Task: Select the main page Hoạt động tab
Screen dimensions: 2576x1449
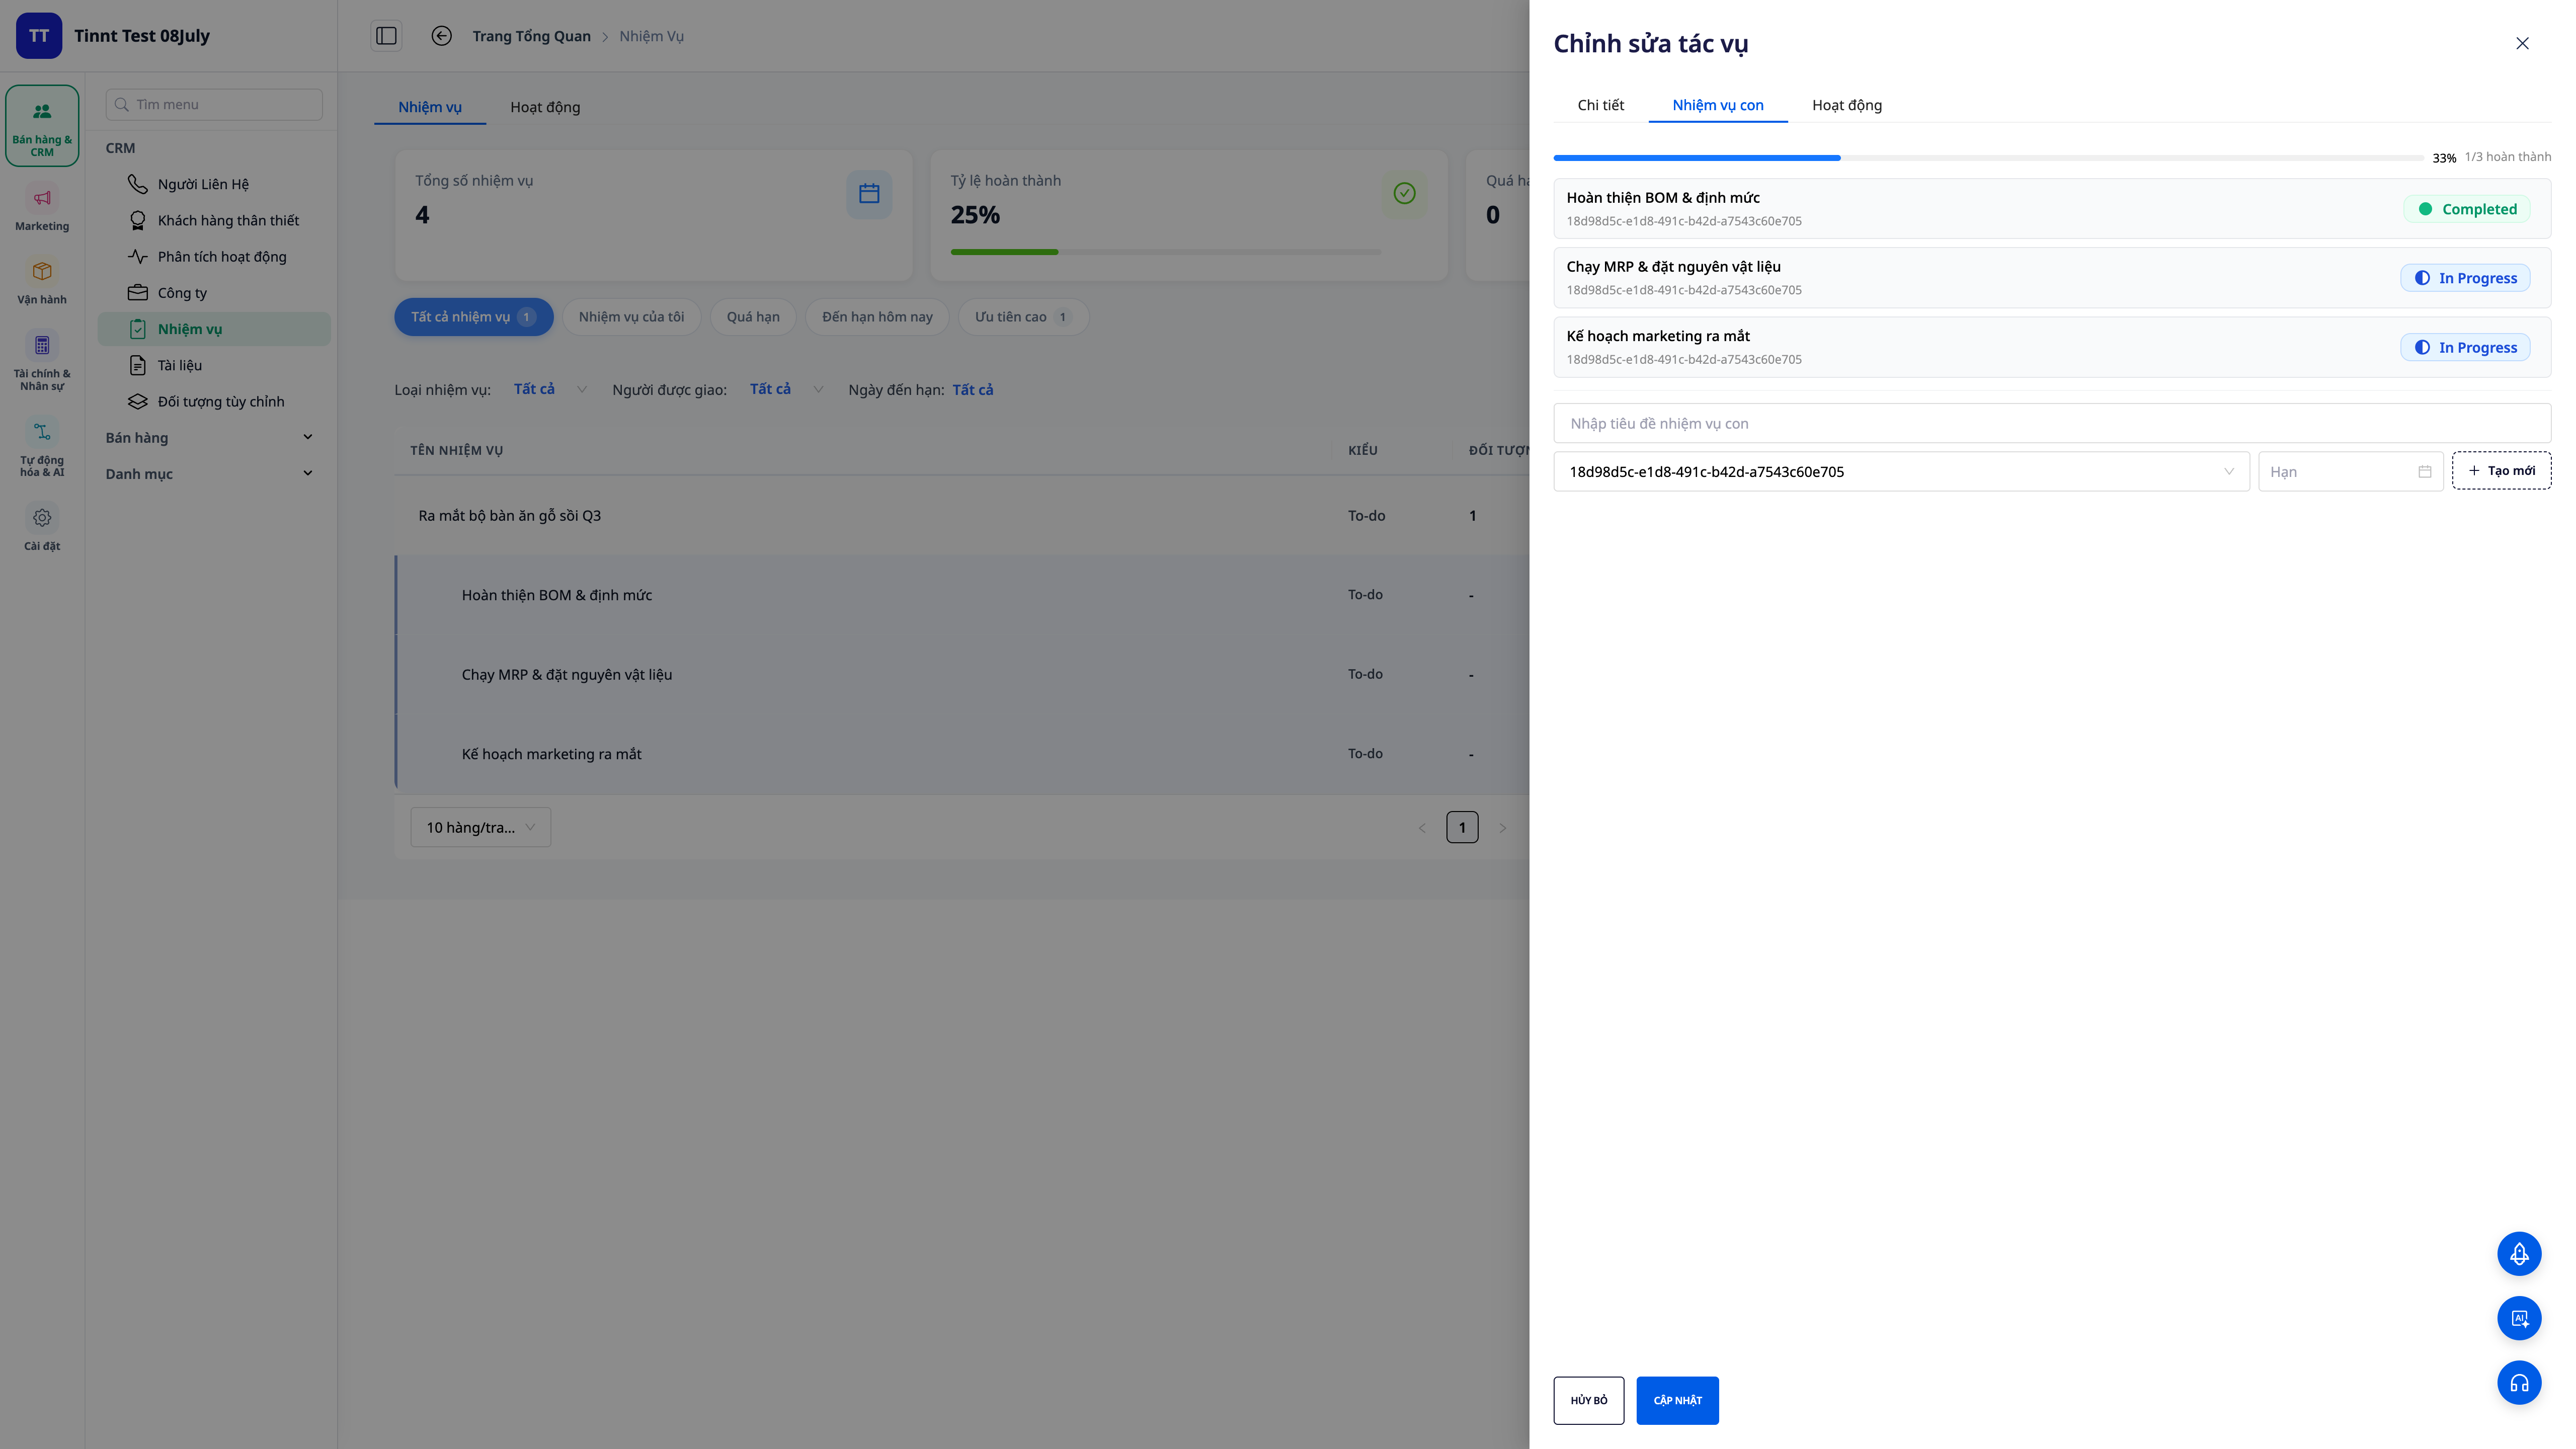Action: click(545, 107)
